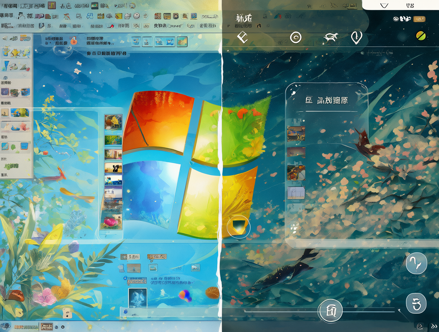The height and width of the screenshot is (332, 439).
Task: Click the red grid icon in the toolbar
Action: 158,16
